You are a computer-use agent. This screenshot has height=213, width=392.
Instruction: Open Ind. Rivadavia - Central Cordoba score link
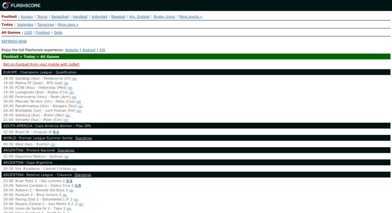tap(74, 169)
